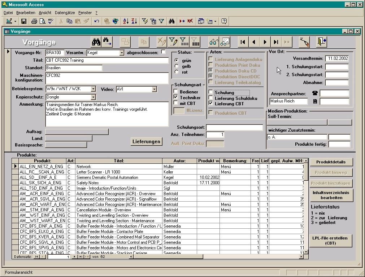Click the undo icon in the toolbar
This screenshot has height=277, width=365.
pyautogui.click(x=96, y=21)
